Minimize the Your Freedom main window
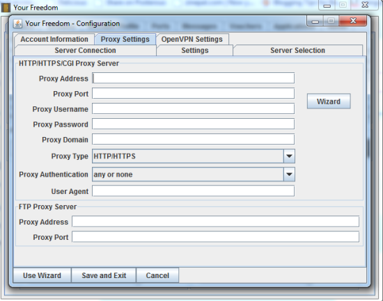 click(327, 6)
